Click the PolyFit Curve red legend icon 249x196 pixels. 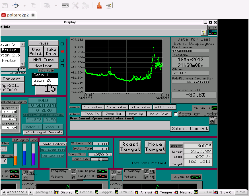point(102,176)
